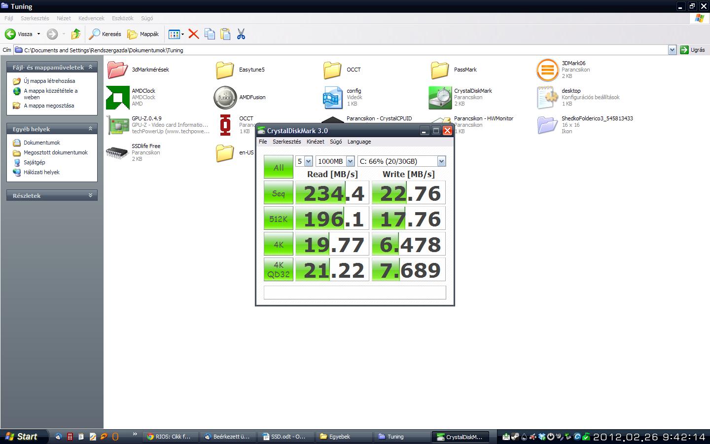Click A mappa közzététele a weben link
710x444 pixels.
pos(51,94)
